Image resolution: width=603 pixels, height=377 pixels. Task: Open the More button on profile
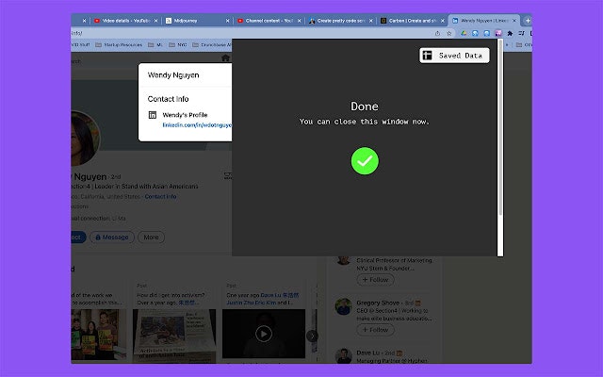pyautogui.click(x=151, y=237)
